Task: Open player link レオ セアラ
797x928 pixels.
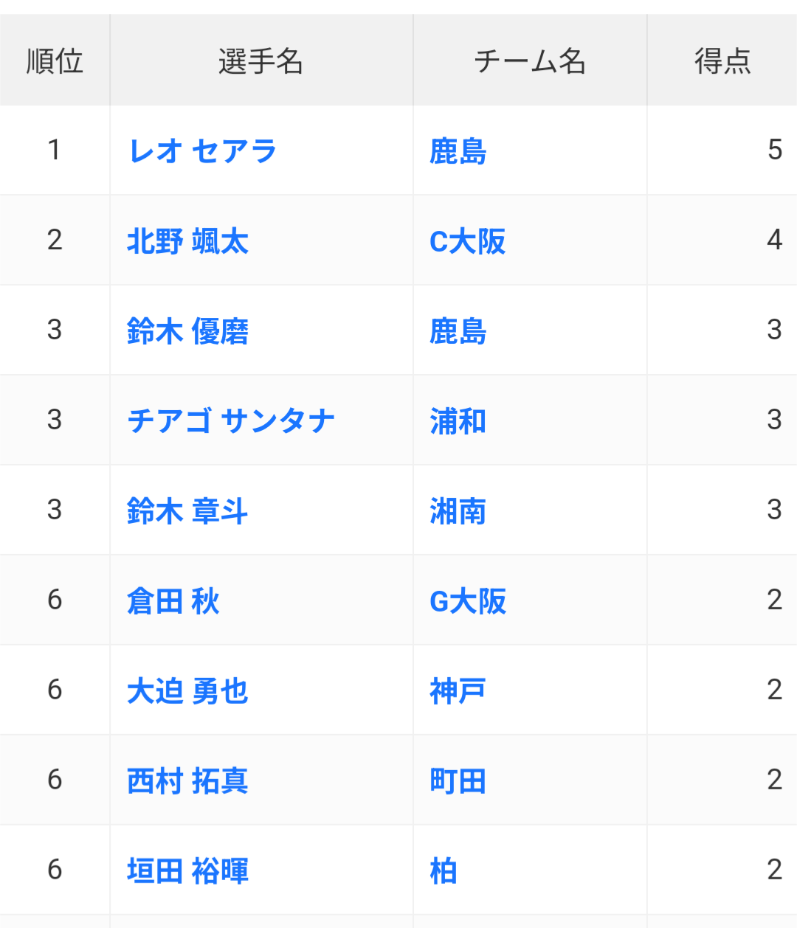Action: click(x=202, y=151)
